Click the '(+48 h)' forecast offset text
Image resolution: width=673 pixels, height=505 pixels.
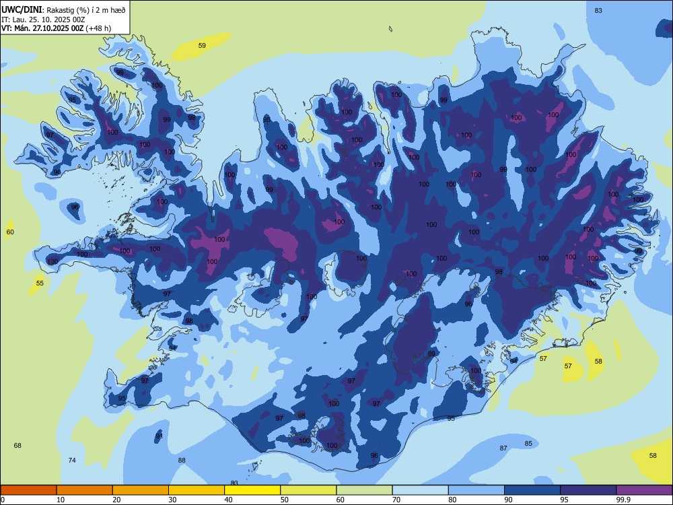pyautogui.click(x=98, y=28)
